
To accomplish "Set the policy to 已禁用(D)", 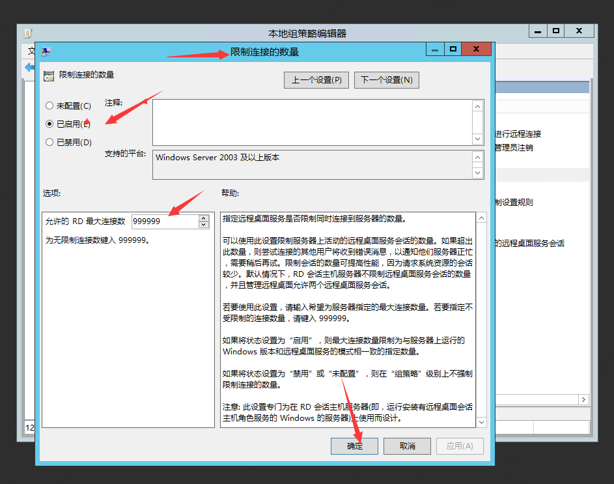I will [49, 142].
